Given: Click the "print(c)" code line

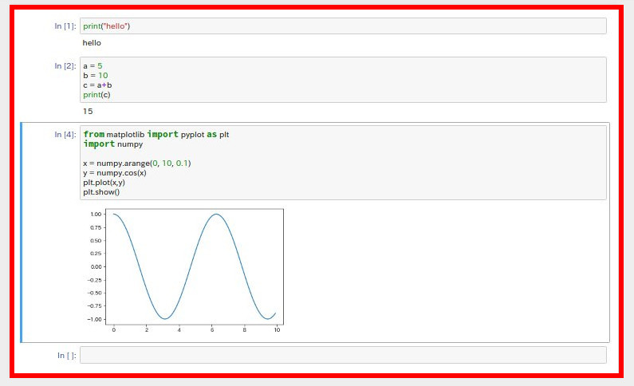Looking at the screenshot, I should (96, 95).
